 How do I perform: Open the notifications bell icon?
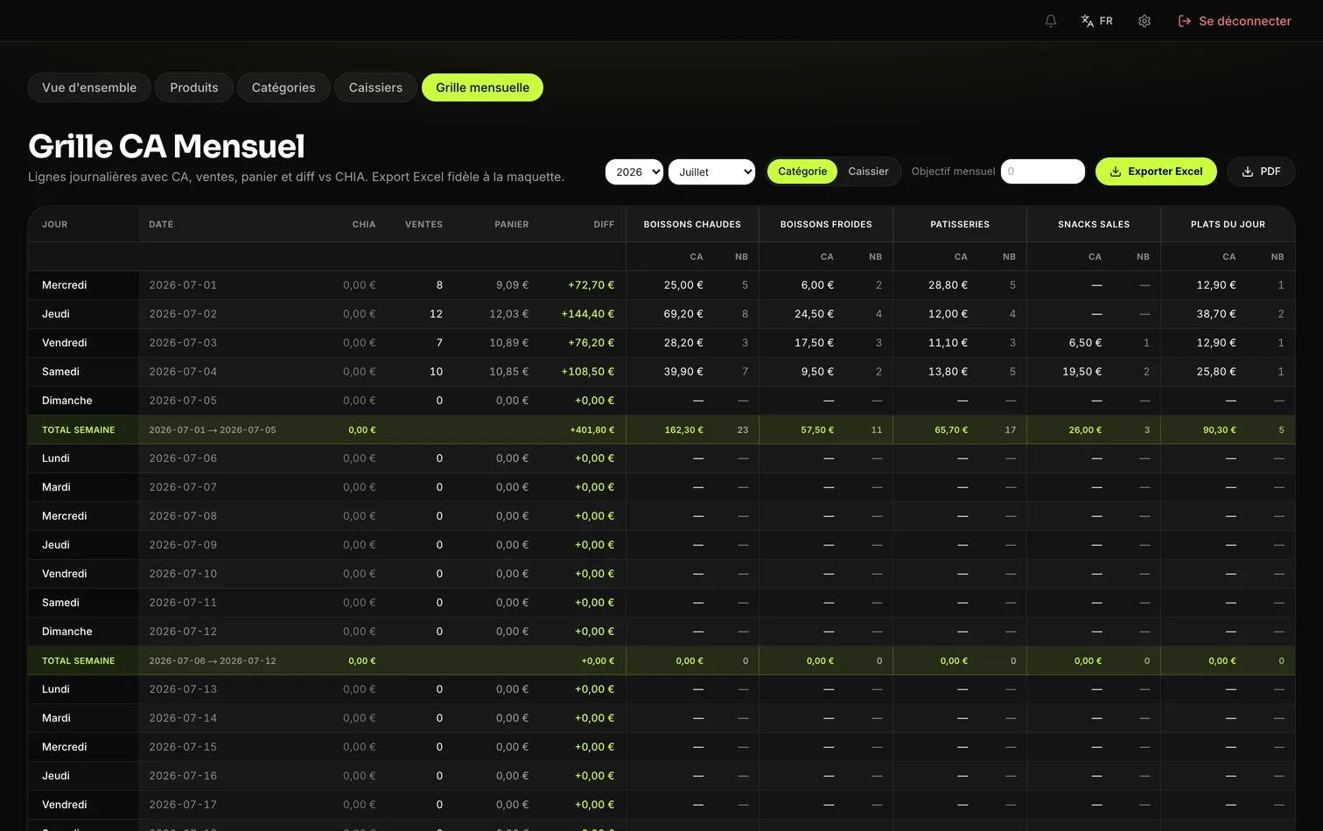coord(1051,21)
